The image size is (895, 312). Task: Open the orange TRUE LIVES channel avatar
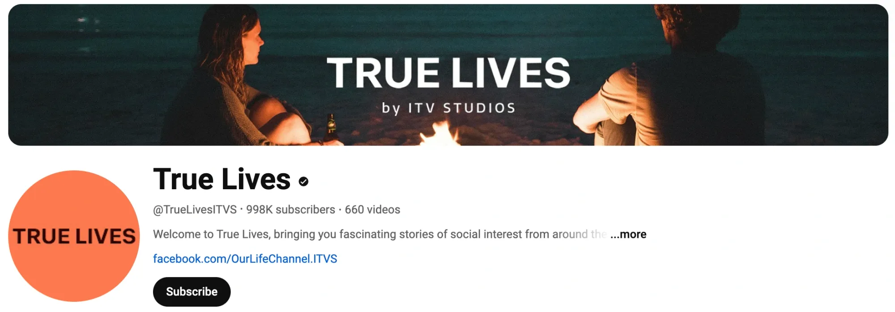[74, 236]
